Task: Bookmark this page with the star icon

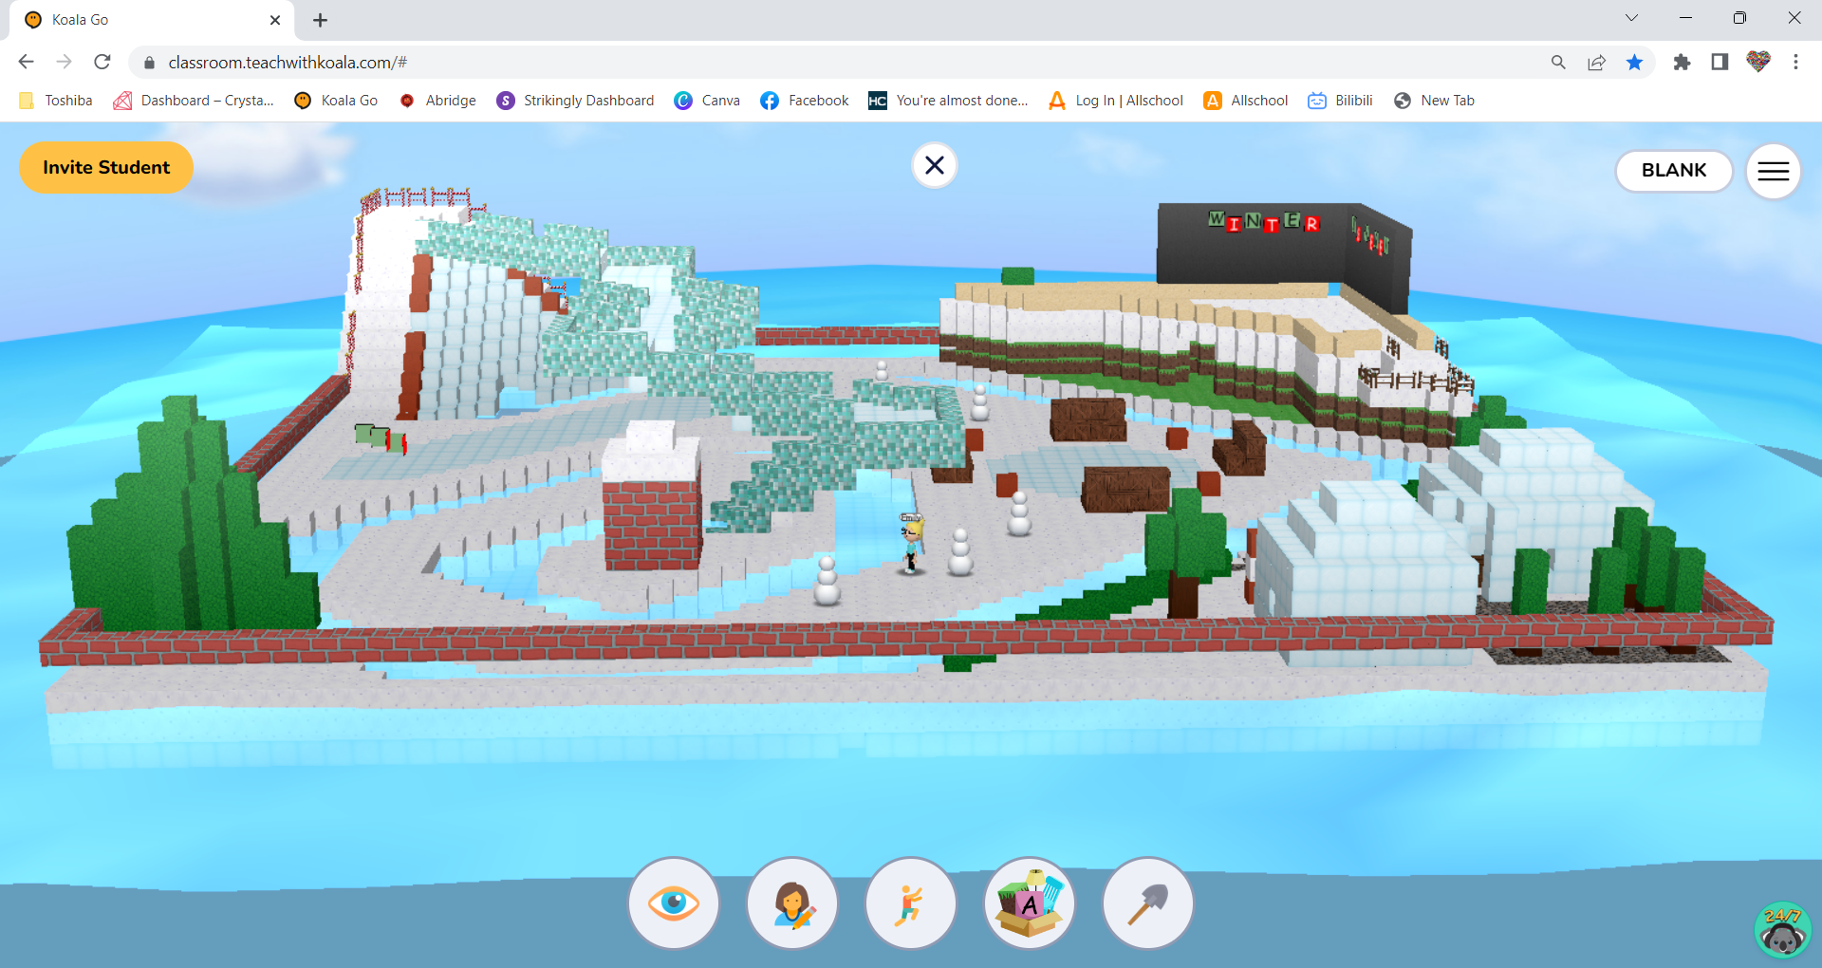Action: (1634, 62)
